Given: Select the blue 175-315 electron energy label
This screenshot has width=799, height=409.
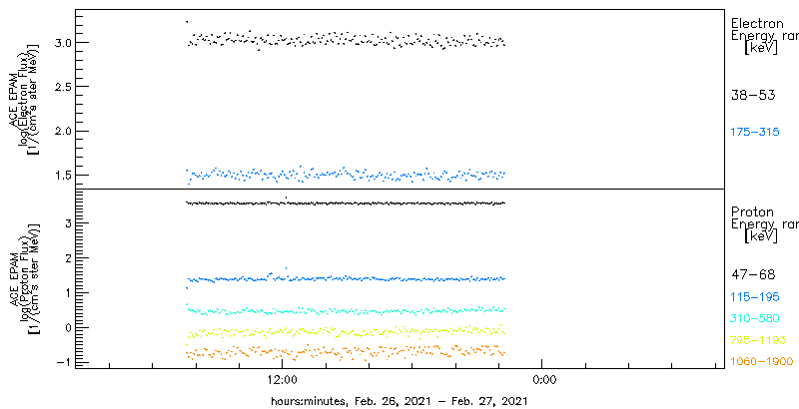Looking at the screenshot, I should pyautogui.click(x=755, y=133).
